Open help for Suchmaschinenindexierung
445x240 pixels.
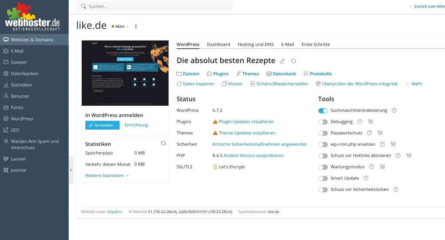pos(394,110)
